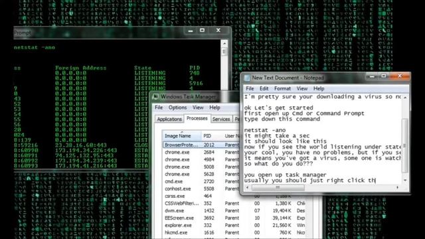Click Notepad horizontal scrollbar right arrow
Viewport: 425px width, 239px height.
pos(397,187)
